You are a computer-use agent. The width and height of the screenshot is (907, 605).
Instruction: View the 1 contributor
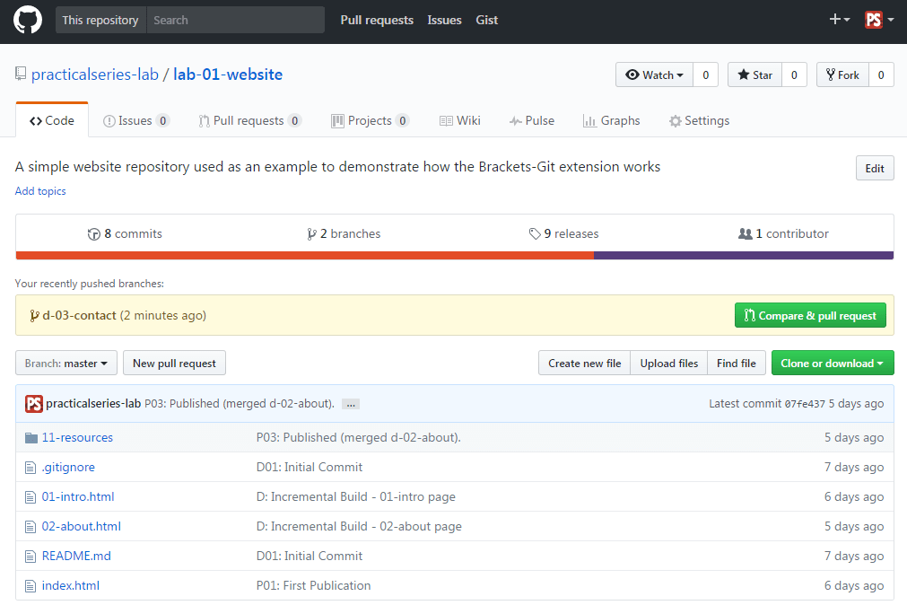(x=783, y=234)
